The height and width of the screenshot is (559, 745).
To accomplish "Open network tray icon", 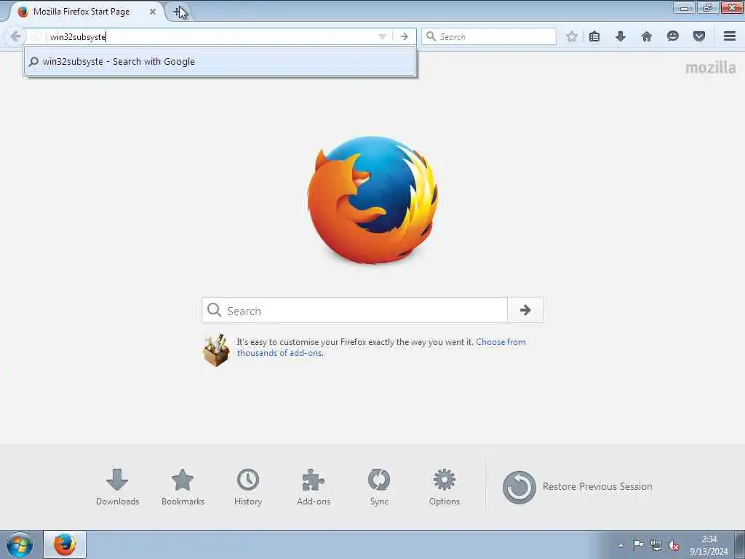I will click(x=656, y=545).
